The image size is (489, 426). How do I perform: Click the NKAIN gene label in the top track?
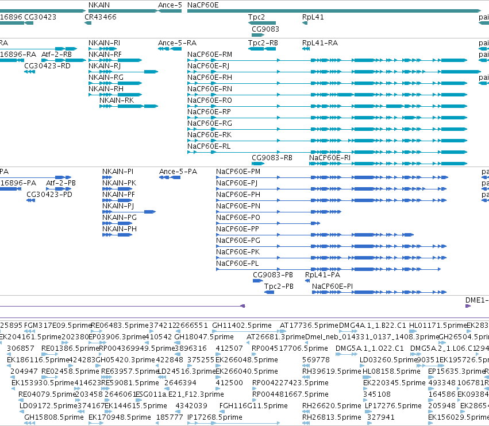click(x=99, y=5)
